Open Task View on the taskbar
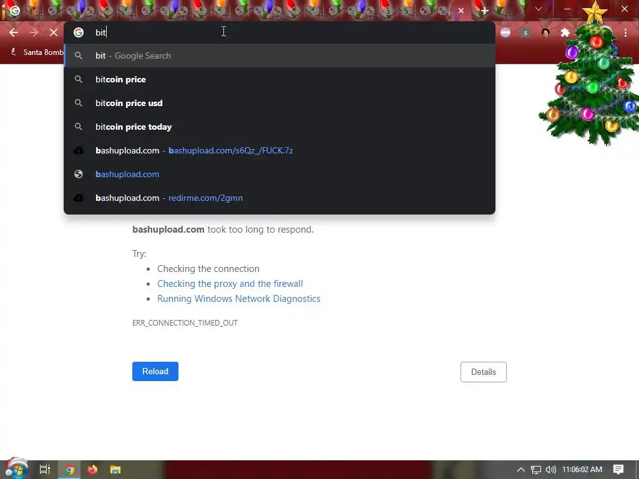The image size is (639, 479). [44, 470]
